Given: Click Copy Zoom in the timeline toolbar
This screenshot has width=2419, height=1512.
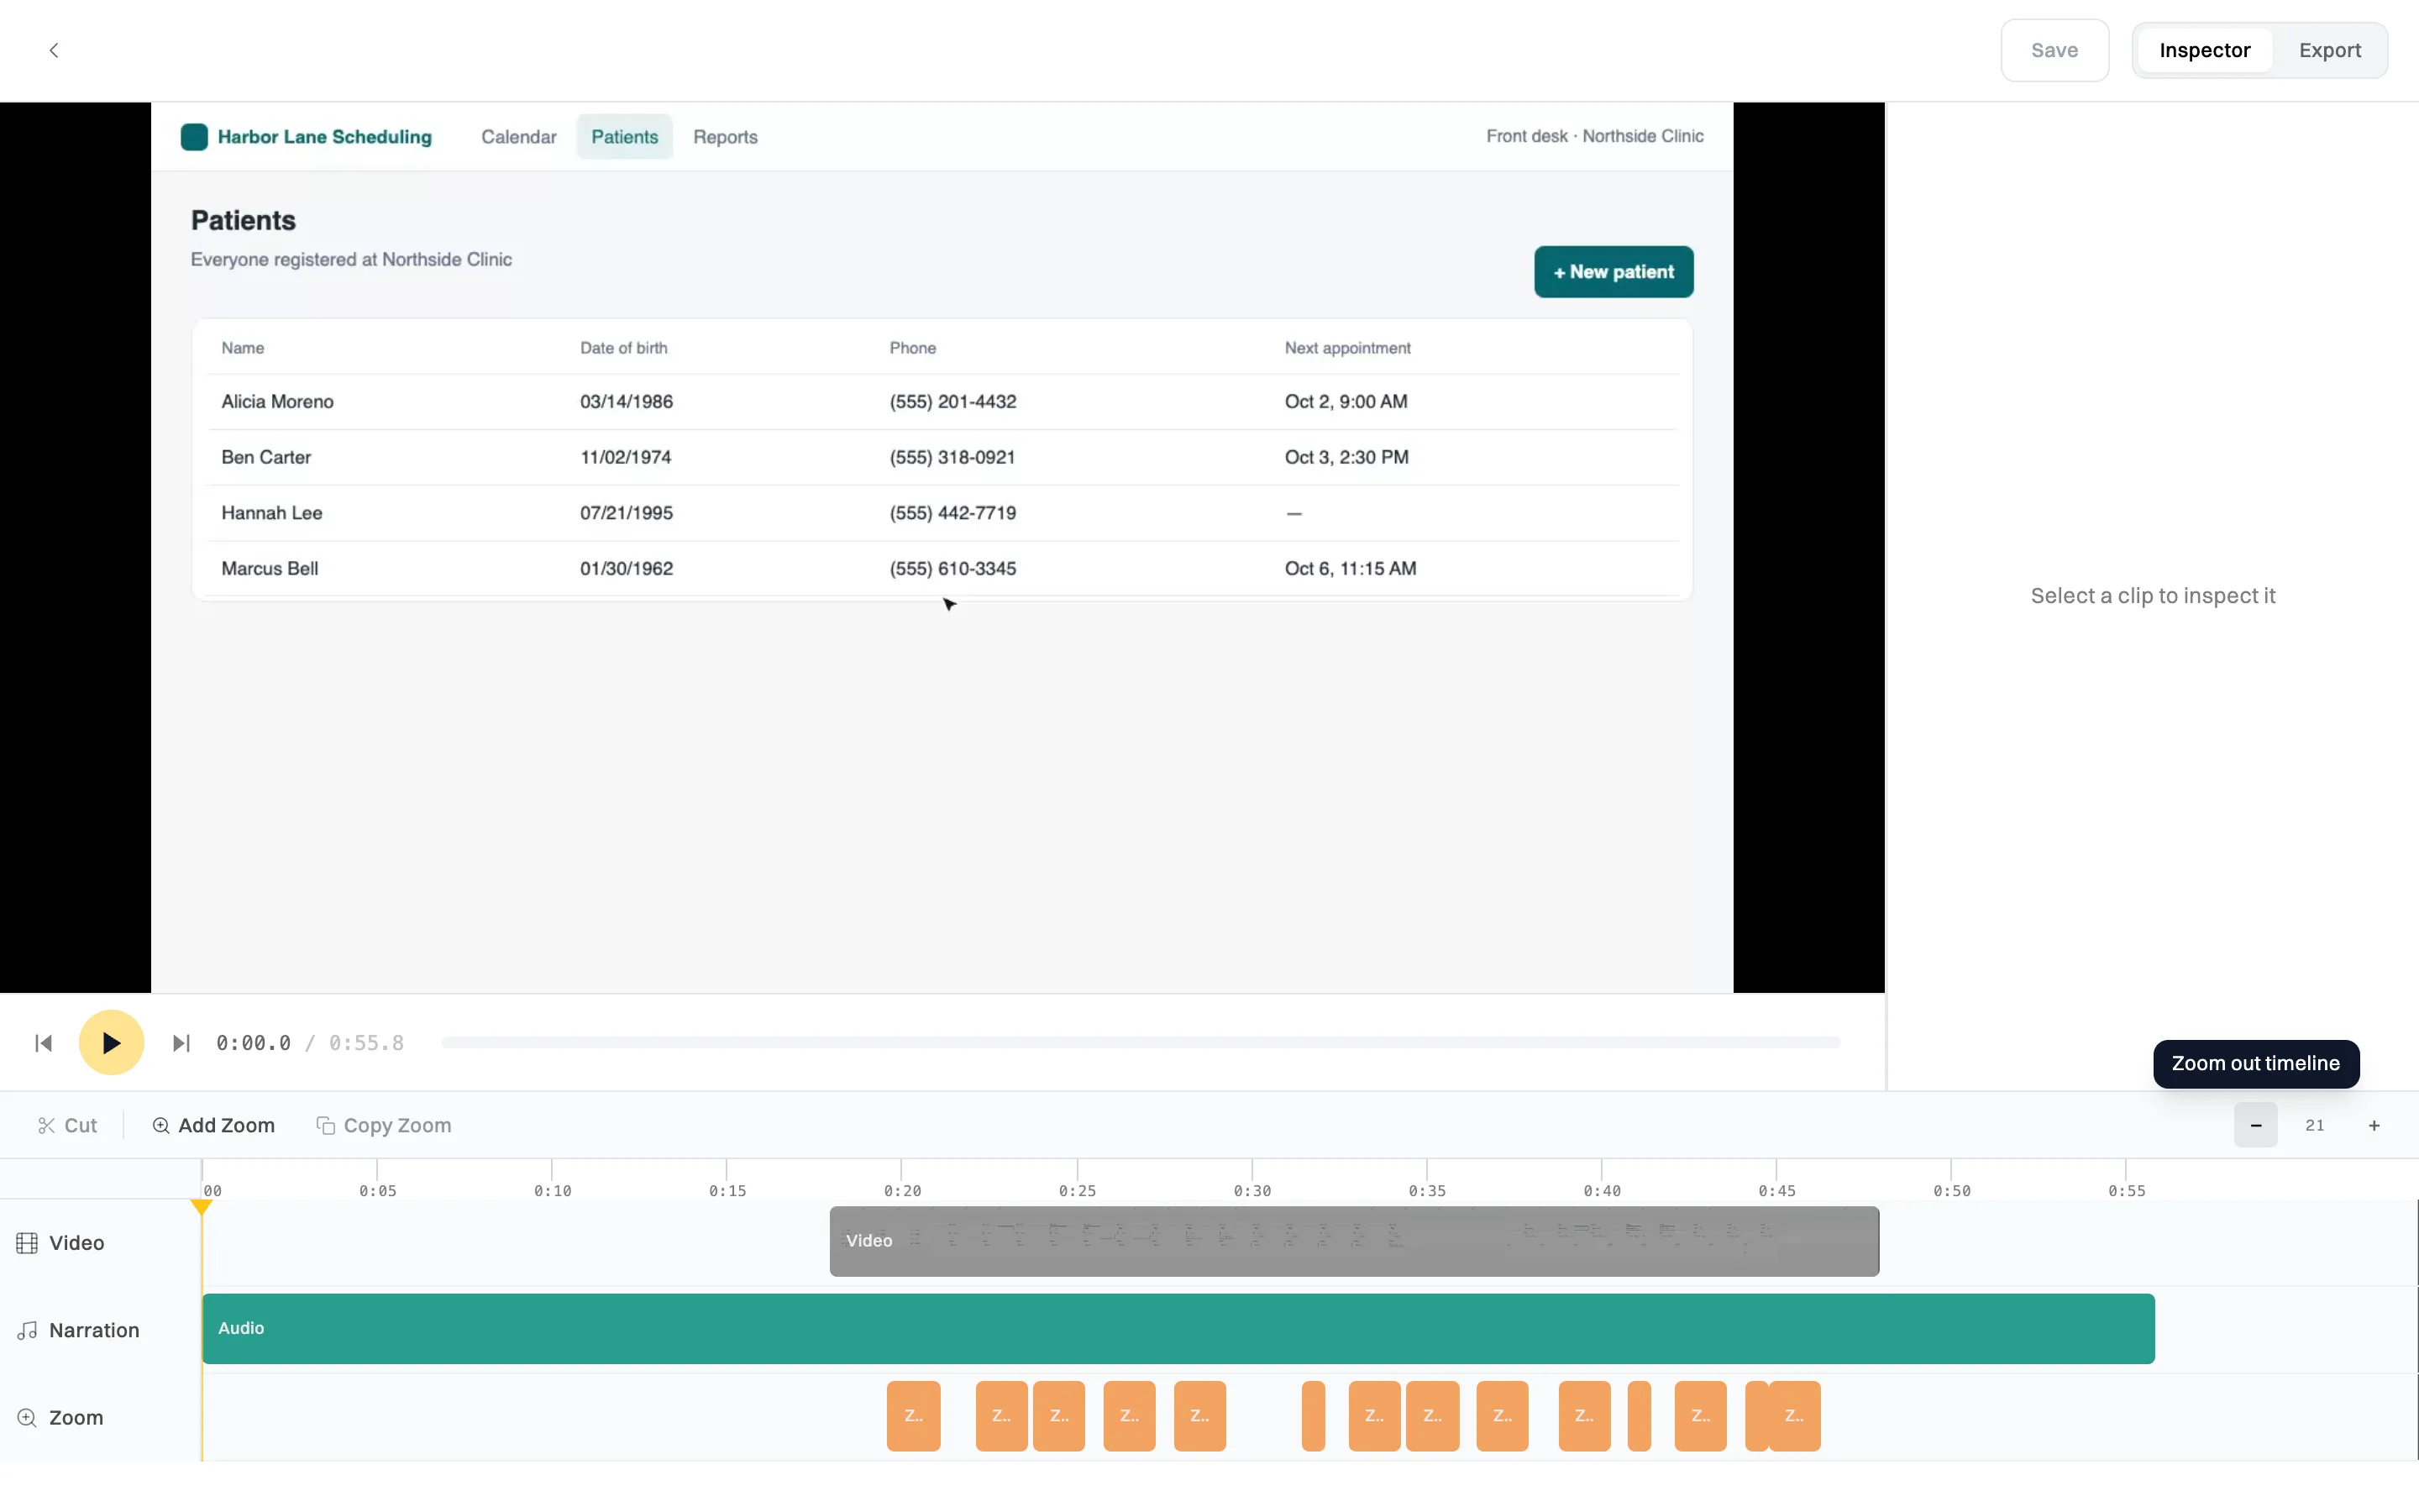Looking at the screenshot, I should [x=384, y=1125].
